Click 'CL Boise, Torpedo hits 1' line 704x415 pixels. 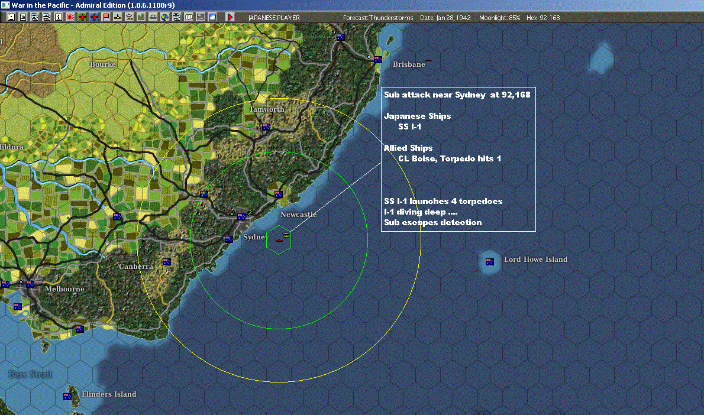point(450,158)
